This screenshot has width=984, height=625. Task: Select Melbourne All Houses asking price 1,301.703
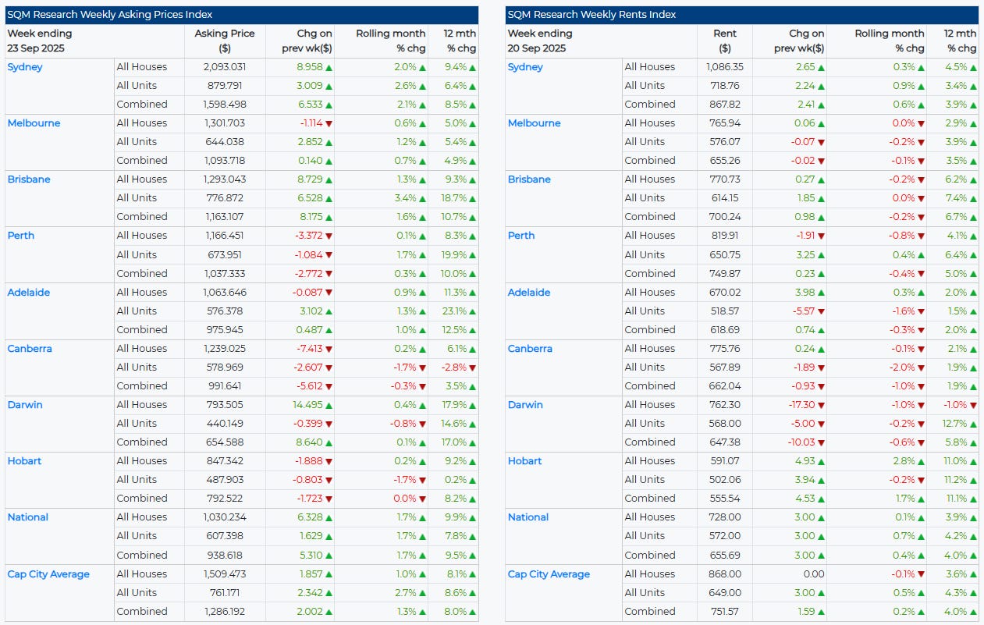[x=224, y=123]
